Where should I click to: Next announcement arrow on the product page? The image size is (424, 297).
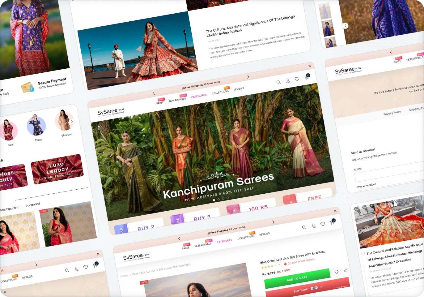click(x=273, y=222)
